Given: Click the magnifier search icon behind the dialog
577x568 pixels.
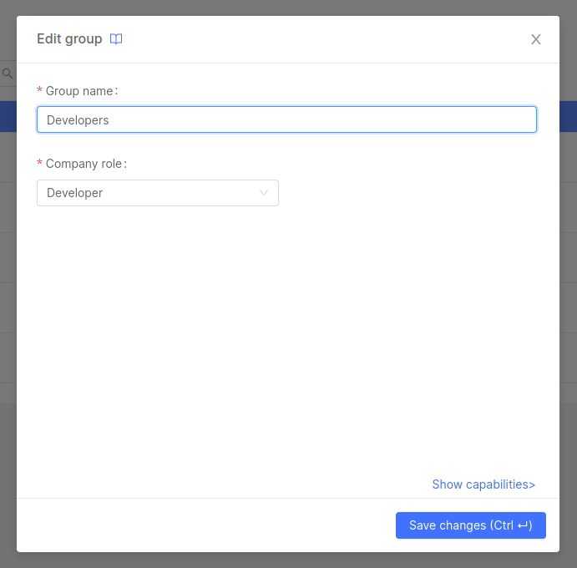Looking at the screenshot, I should (8, 74).
